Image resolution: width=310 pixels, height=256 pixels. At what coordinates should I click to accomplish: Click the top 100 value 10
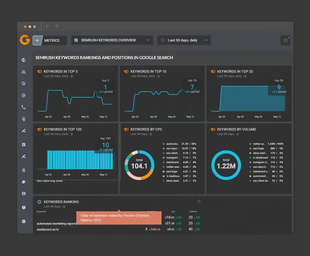(x=105, y=145)
